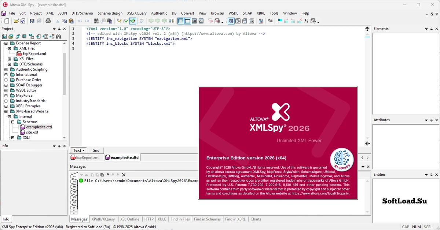Click the table columns toolbar icon

pos(171,21)
